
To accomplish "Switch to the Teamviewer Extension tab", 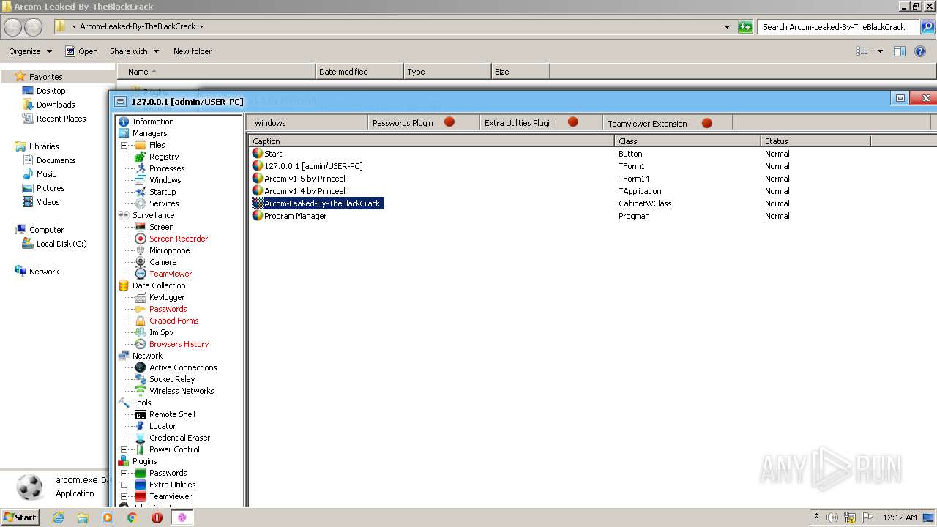I will click(667, 123).
